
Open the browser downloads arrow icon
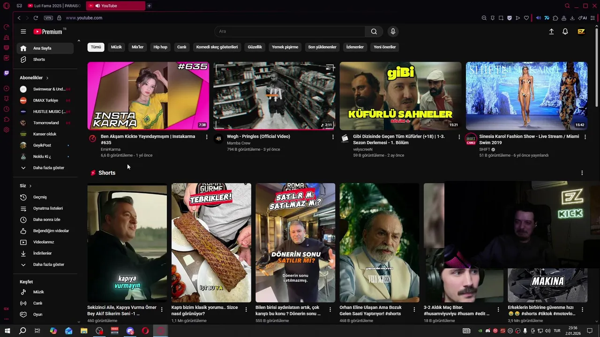(572, 18)
